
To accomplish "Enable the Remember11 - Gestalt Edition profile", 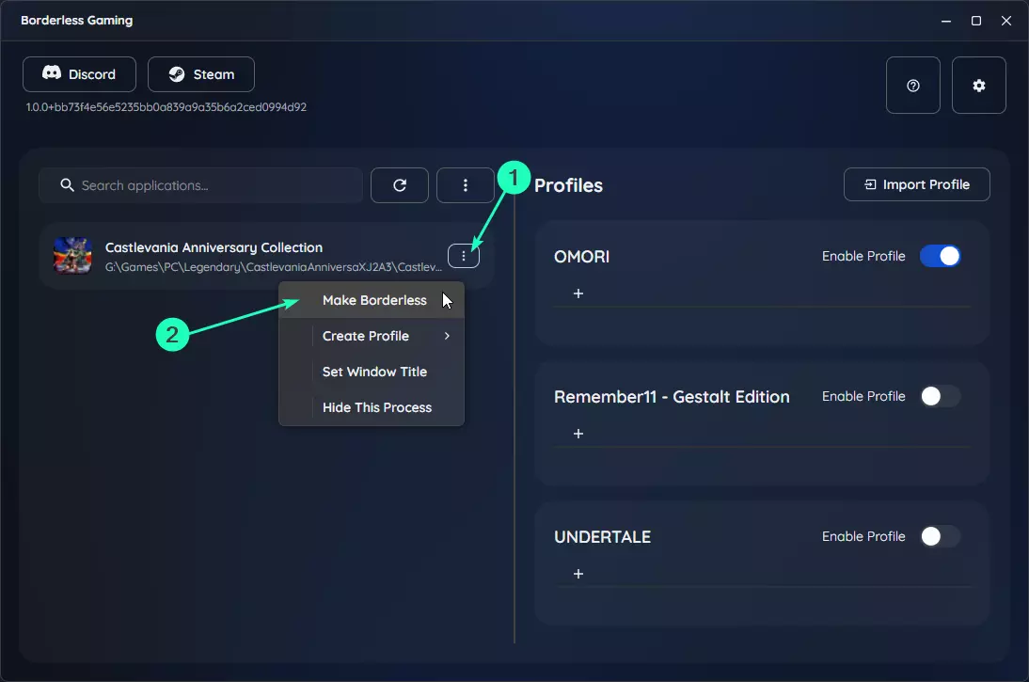I will 940,396.
